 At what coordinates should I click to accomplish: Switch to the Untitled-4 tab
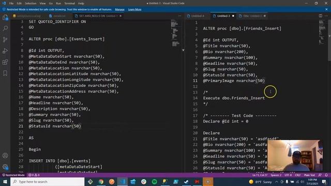[198, 16]
